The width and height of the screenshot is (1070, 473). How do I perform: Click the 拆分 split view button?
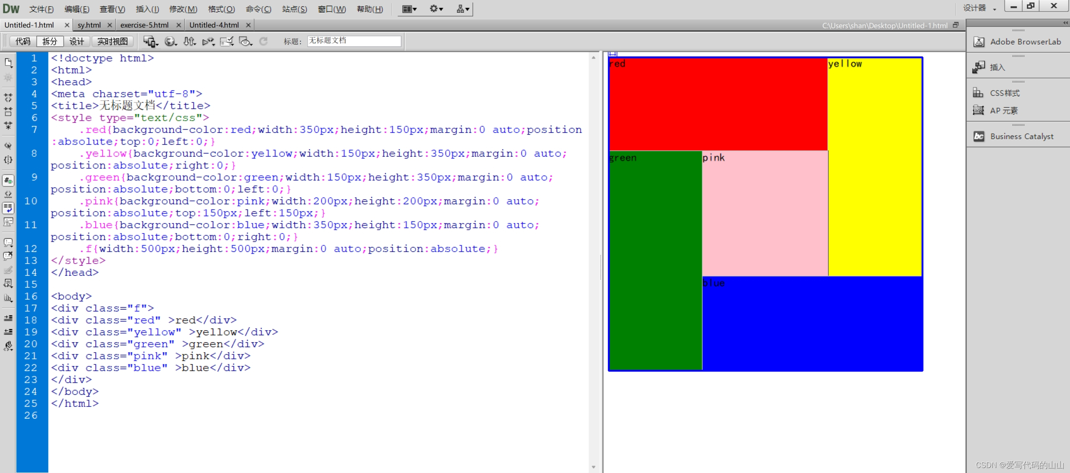[x=50, y=41]
